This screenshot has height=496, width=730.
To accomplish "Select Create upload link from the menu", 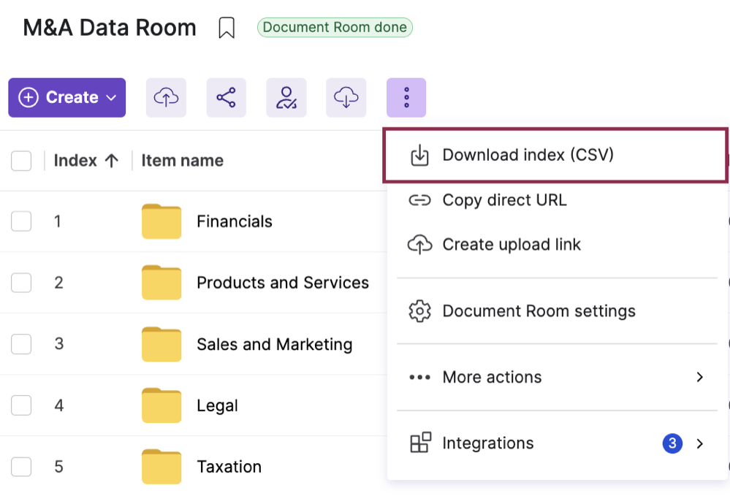I will click(x=510, y=245).
